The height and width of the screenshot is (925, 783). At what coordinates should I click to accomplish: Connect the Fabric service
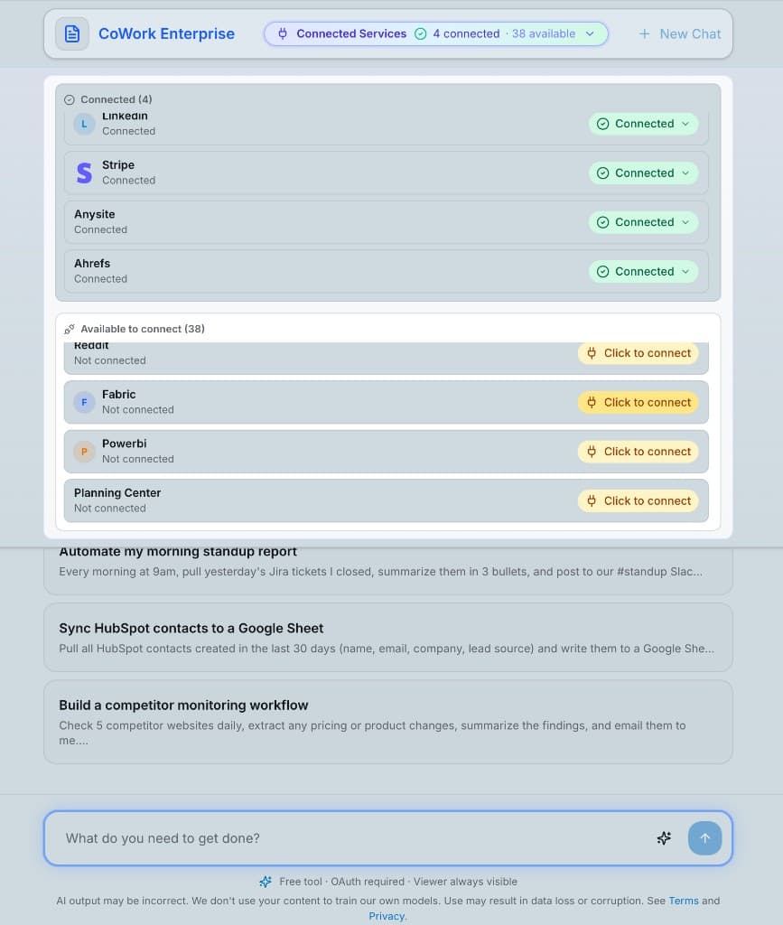click(x=639, y=402)
